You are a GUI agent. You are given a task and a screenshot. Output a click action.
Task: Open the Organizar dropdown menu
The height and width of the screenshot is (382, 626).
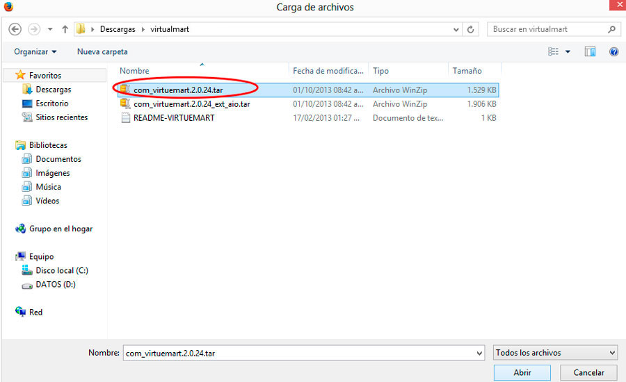[35, 52]
